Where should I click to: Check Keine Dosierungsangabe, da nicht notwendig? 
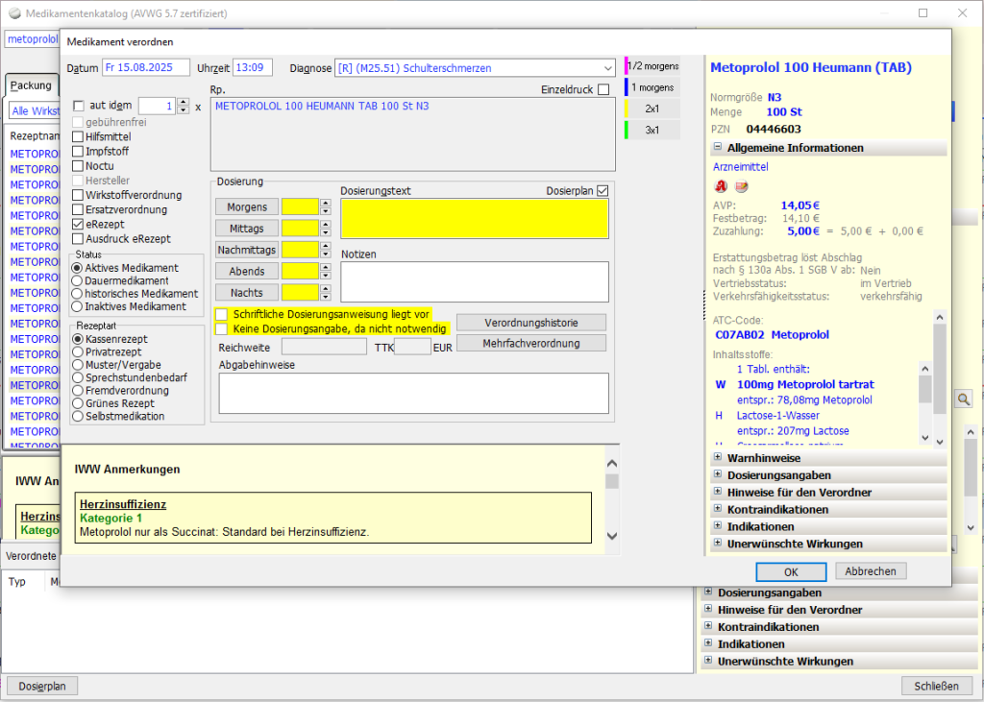point(221,328)
